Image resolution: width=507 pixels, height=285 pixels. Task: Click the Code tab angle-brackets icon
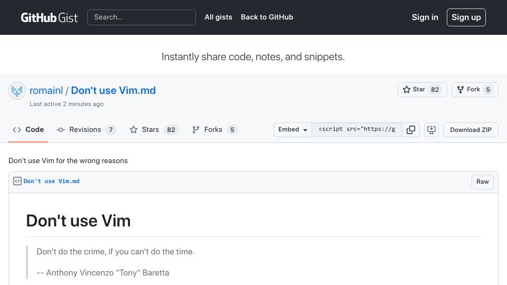[x=17, y=130]
